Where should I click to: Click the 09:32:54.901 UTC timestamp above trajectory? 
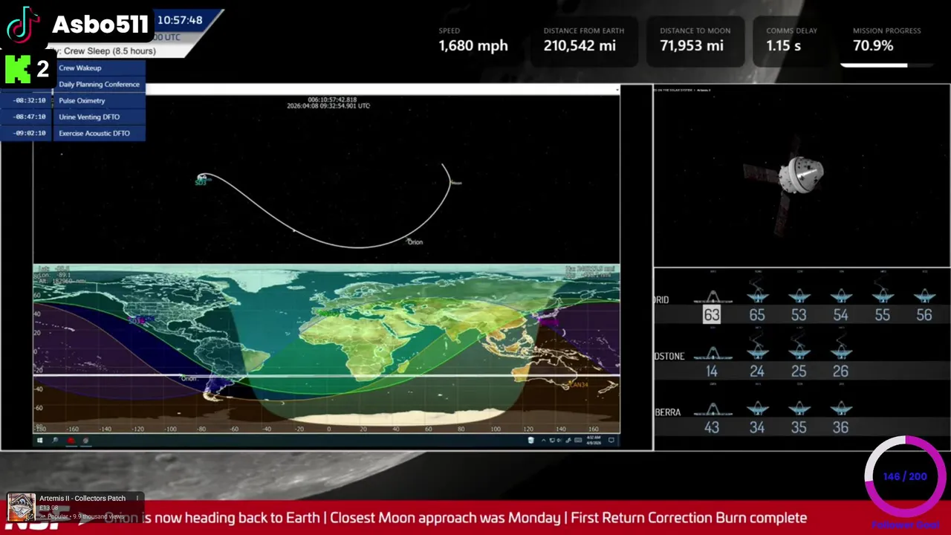point(328,106)
